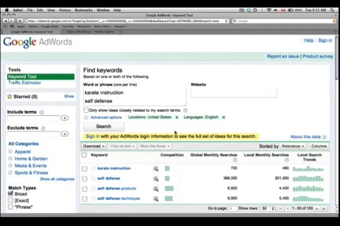
Task: Check the self defense products row checkbox
Action: [84, 189]
